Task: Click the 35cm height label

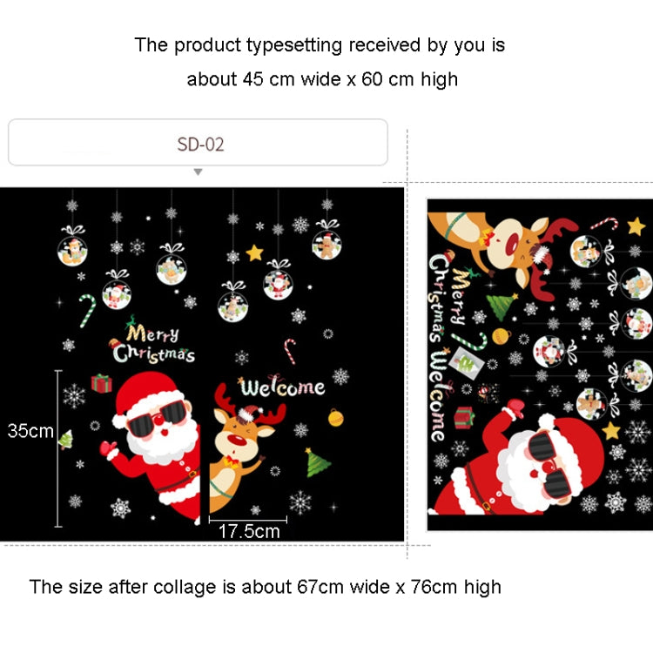Action: tap(30, 431)
